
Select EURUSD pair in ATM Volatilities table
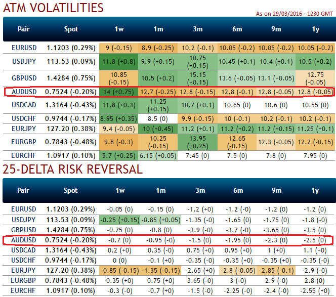tap(24, 48)
